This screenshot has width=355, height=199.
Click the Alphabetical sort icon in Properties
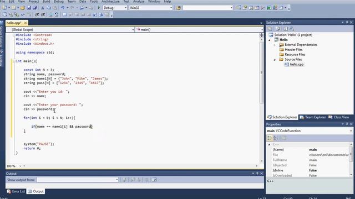[x=276, y=138]
